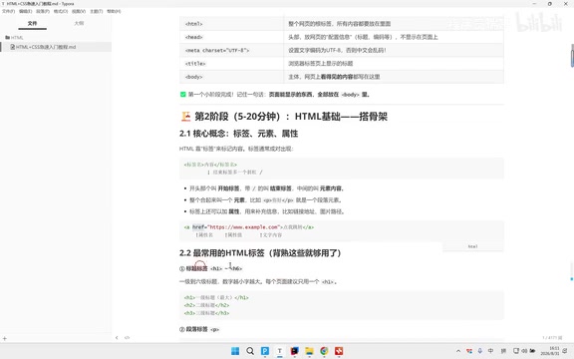The height and width of the screenshot is (359, 574).
Task: Click the code block language label html
Action: point(472,246)
